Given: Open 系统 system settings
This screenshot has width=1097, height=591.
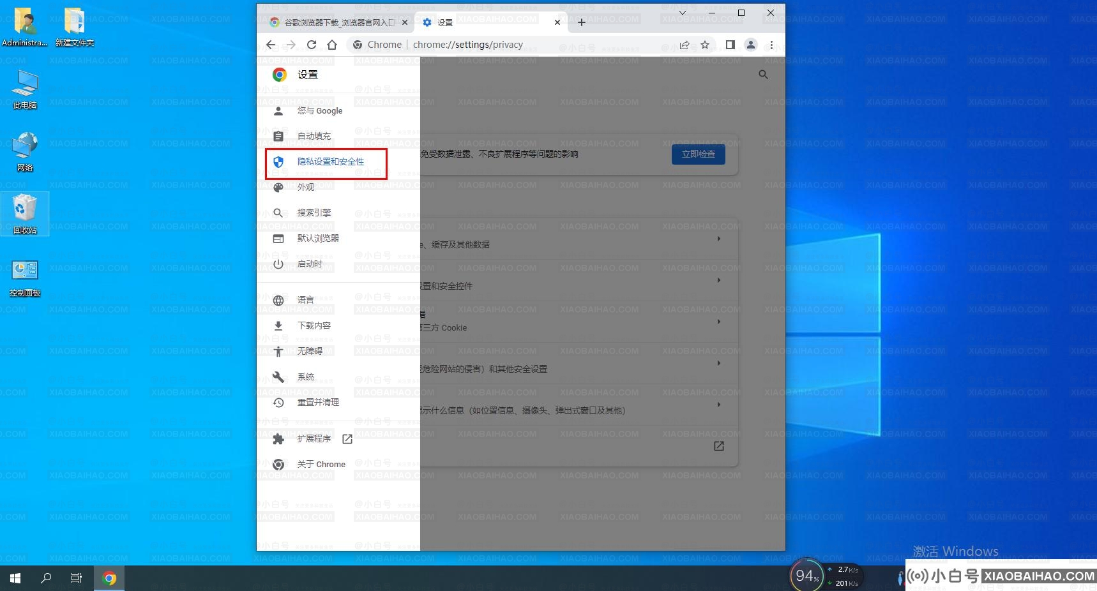Looking at the screenshot, I should (306, 377).
